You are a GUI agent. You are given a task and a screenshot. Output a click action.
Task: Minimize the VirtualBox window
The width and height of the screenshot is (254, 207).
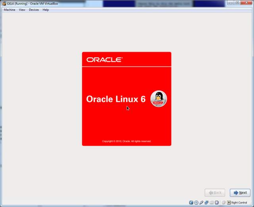231,3
